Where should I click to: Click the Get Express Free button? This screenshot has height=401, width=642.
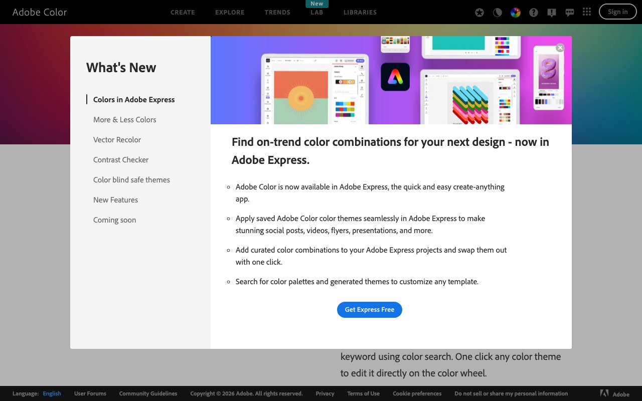(x=370, y=310)
